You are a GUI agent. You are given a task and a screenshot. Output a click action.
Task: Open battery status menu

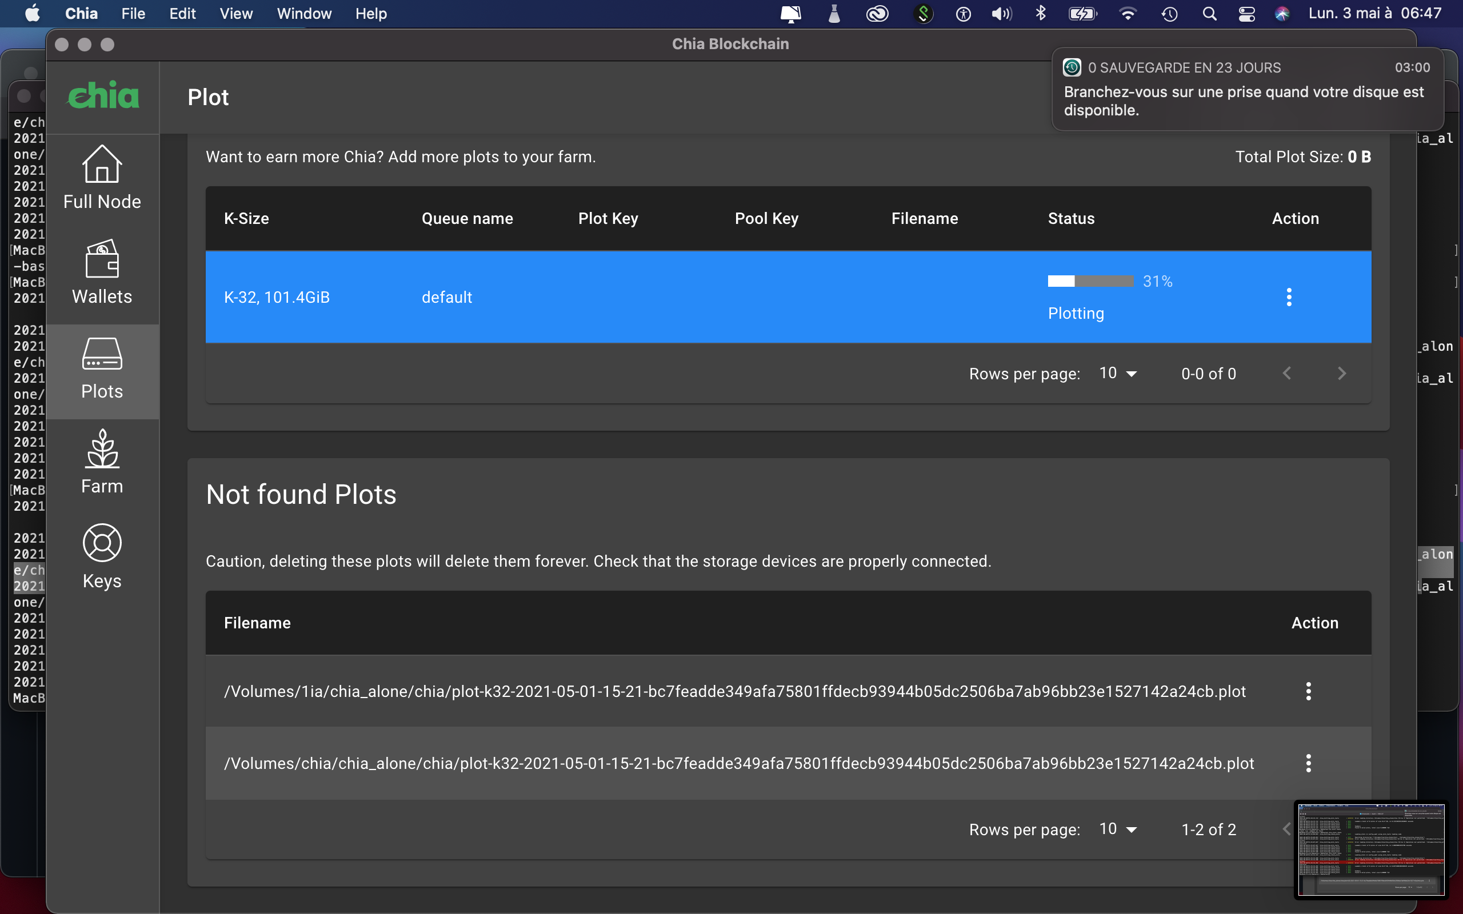(x=1082, y=13)
